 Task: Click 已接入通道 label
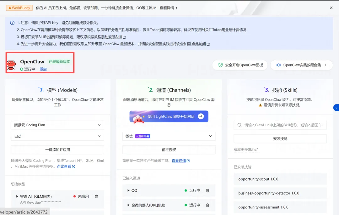(x=131, y=178)
